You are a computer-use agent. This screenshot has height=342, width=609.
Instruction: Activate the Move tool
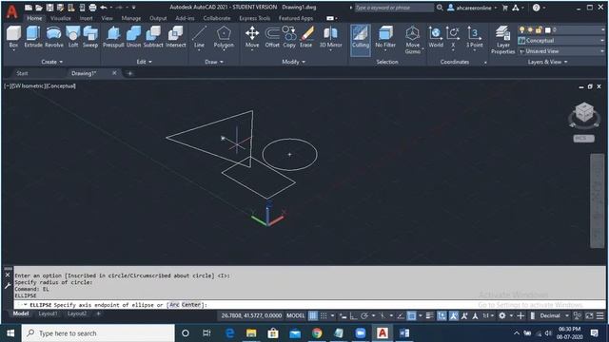(252, 37)
